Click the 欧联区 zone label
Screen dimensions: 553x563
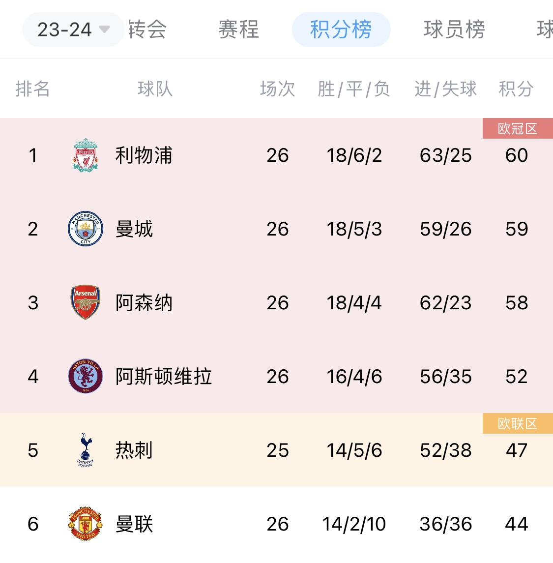tap(517, 424)
